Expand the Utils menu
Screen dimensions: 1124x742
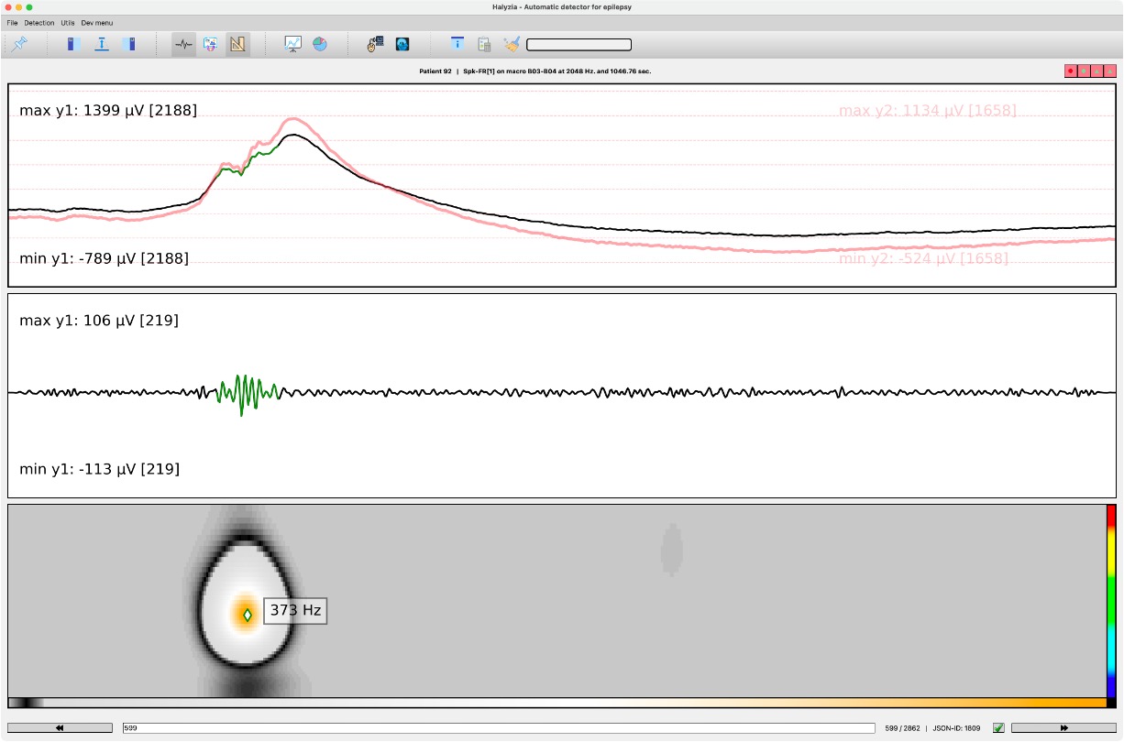68,22
